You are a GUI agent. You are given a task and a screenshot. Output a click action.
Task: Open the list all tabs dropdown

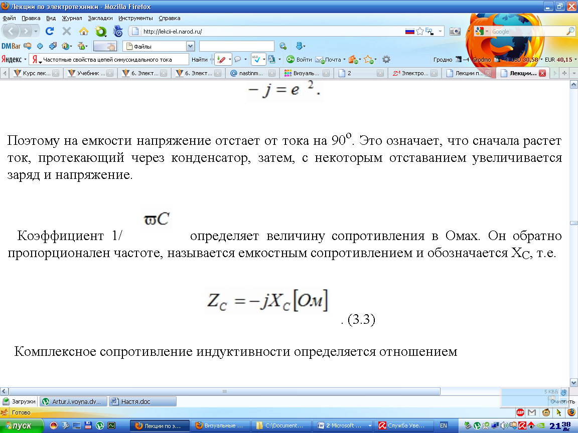tap(573, 73)
